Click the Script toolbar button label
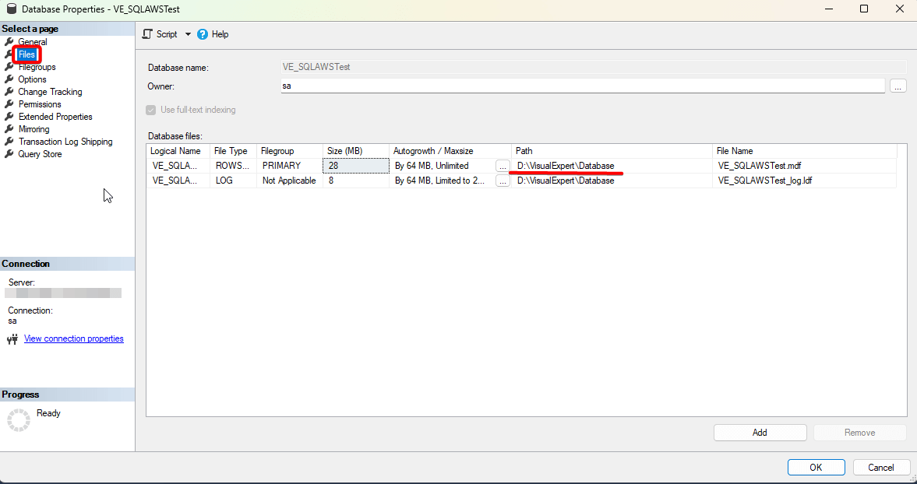The width and height of the screenshot is (917, 484). tap(167, 34)
